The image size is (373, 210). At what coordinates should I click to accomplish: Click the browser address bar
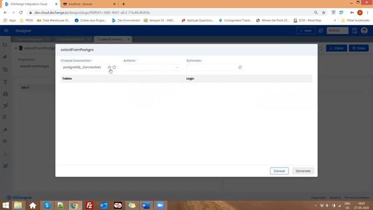[x=171, y=13]
